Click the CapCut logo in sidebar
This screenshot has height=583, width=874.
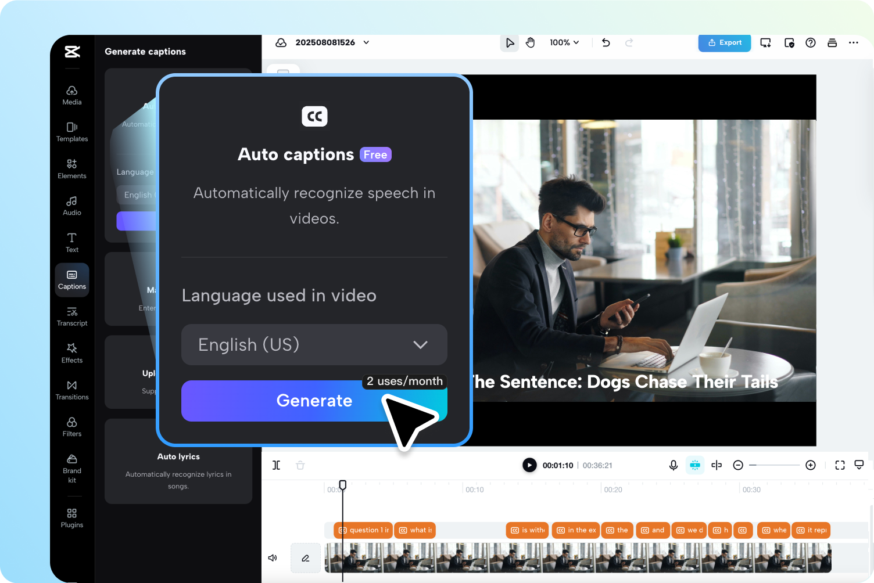(x=72, y=52)
